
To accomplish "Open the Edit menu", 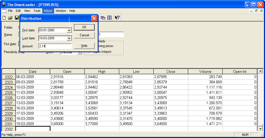I will click(18, 11).
